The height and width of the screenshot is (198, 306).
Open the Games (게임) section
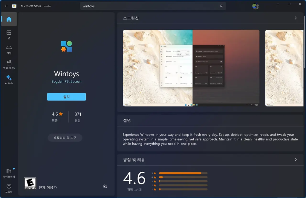(9, 50)
